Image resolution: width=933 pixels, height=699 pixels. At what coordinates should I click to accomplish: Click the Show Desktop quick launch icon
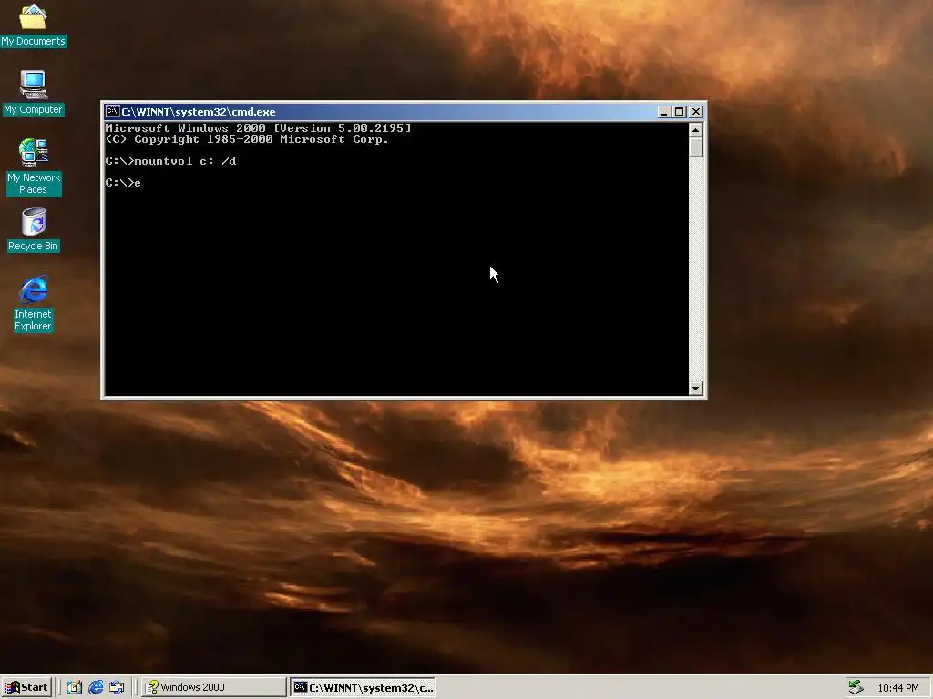75,687
